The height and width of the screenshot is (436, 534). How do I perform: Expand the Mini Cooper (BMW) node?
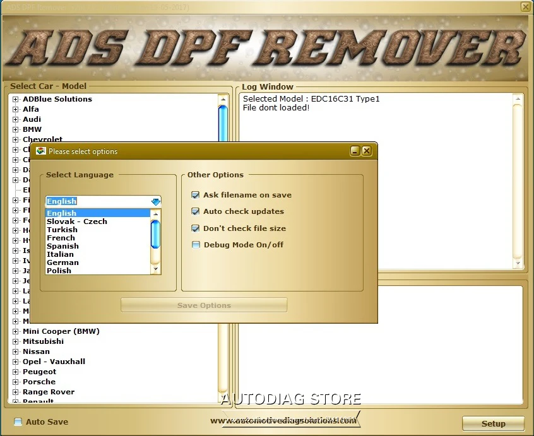(x=15, y=331)
